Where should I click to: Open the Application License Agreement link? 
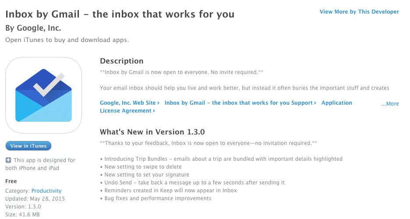pos(226,107)
